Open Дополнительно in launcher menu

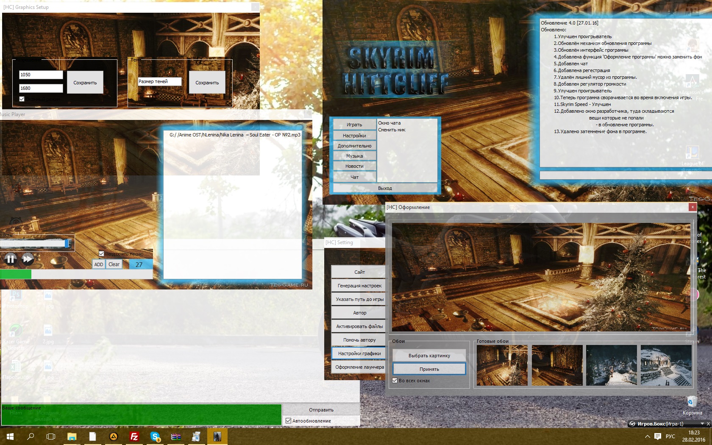pyautogui.click(x=355, y=146)
